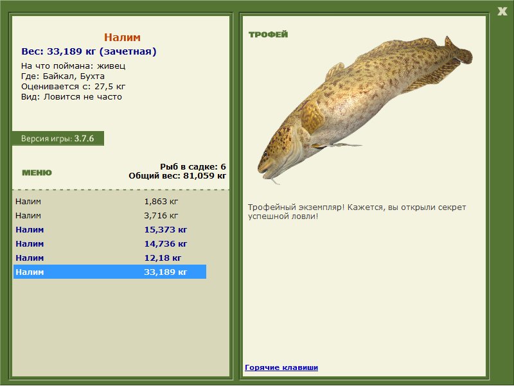Viewport: 514px width, 386px height.
Task: Click the На что поймана: живец line
Action: tap(73, 66)
